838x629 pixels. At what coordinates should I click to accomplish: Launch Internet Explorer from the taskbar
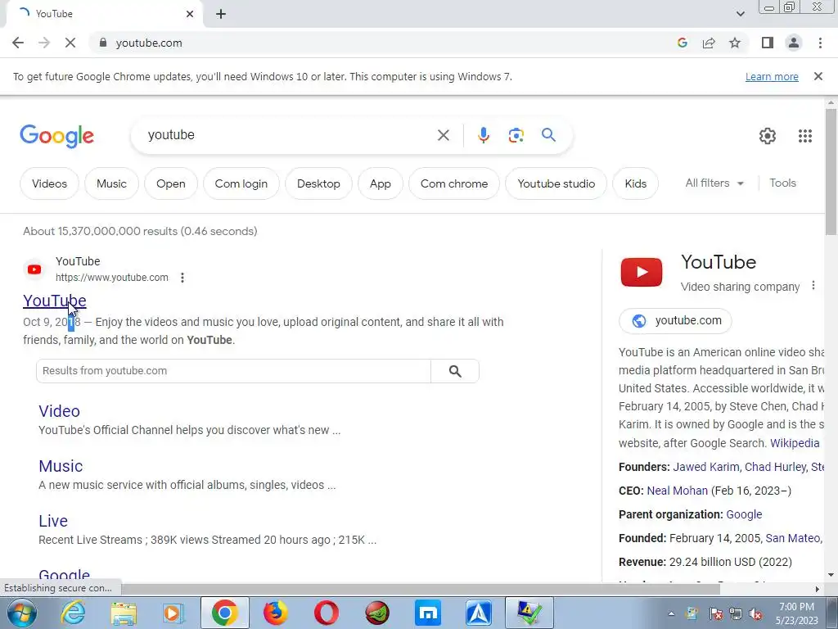coord(72,613)
